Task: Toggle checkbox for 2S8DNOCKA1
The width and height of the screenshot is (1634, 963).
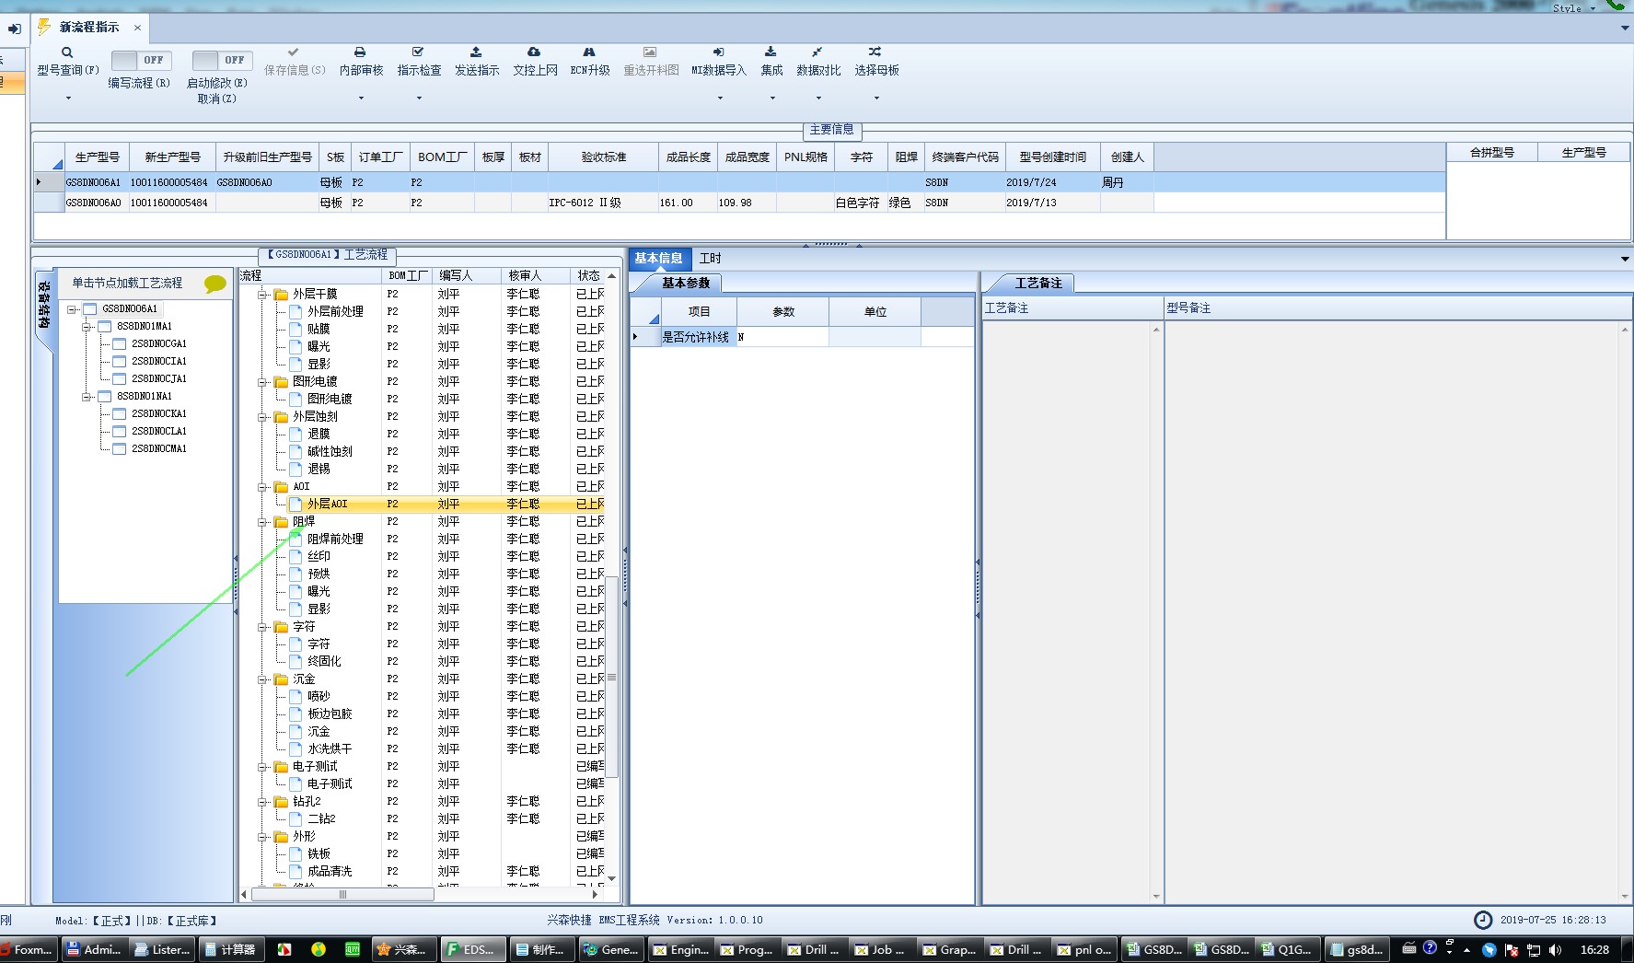Action: [x=119, y=414]
